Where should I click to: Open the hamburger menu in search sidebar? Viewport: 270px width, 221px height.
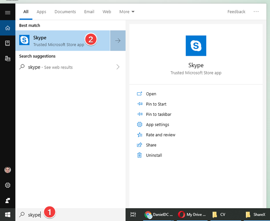tap(7, 12)
